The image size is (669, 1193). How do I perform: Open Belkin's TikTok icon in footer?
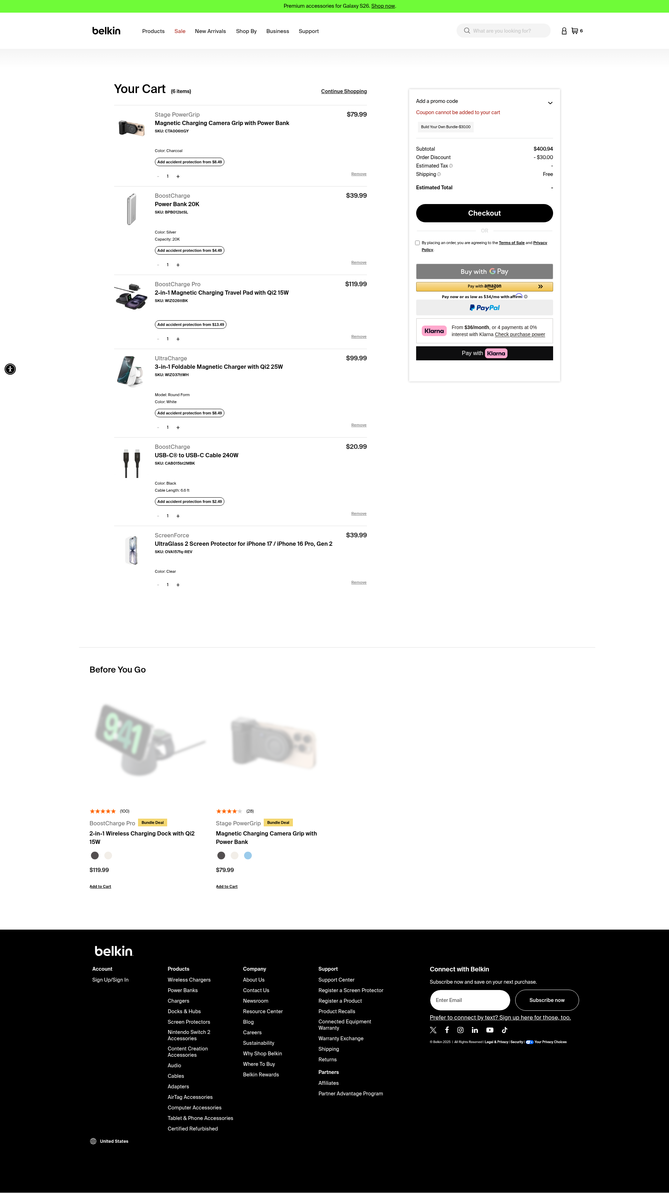tap(504, 1030)
